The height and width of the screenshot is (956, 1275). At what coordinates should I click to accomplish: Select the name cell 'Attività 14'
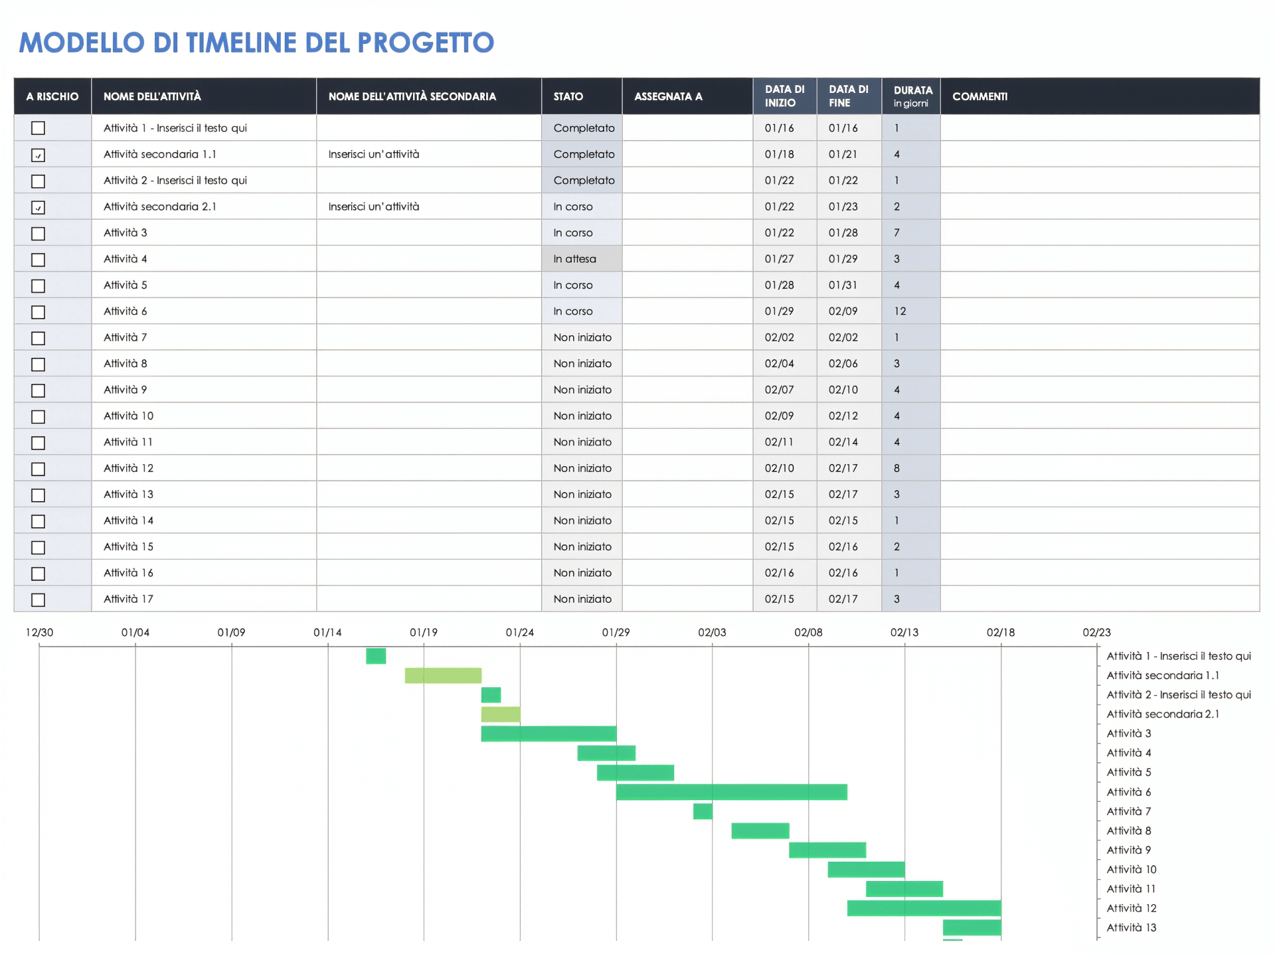tap(204, 520)
